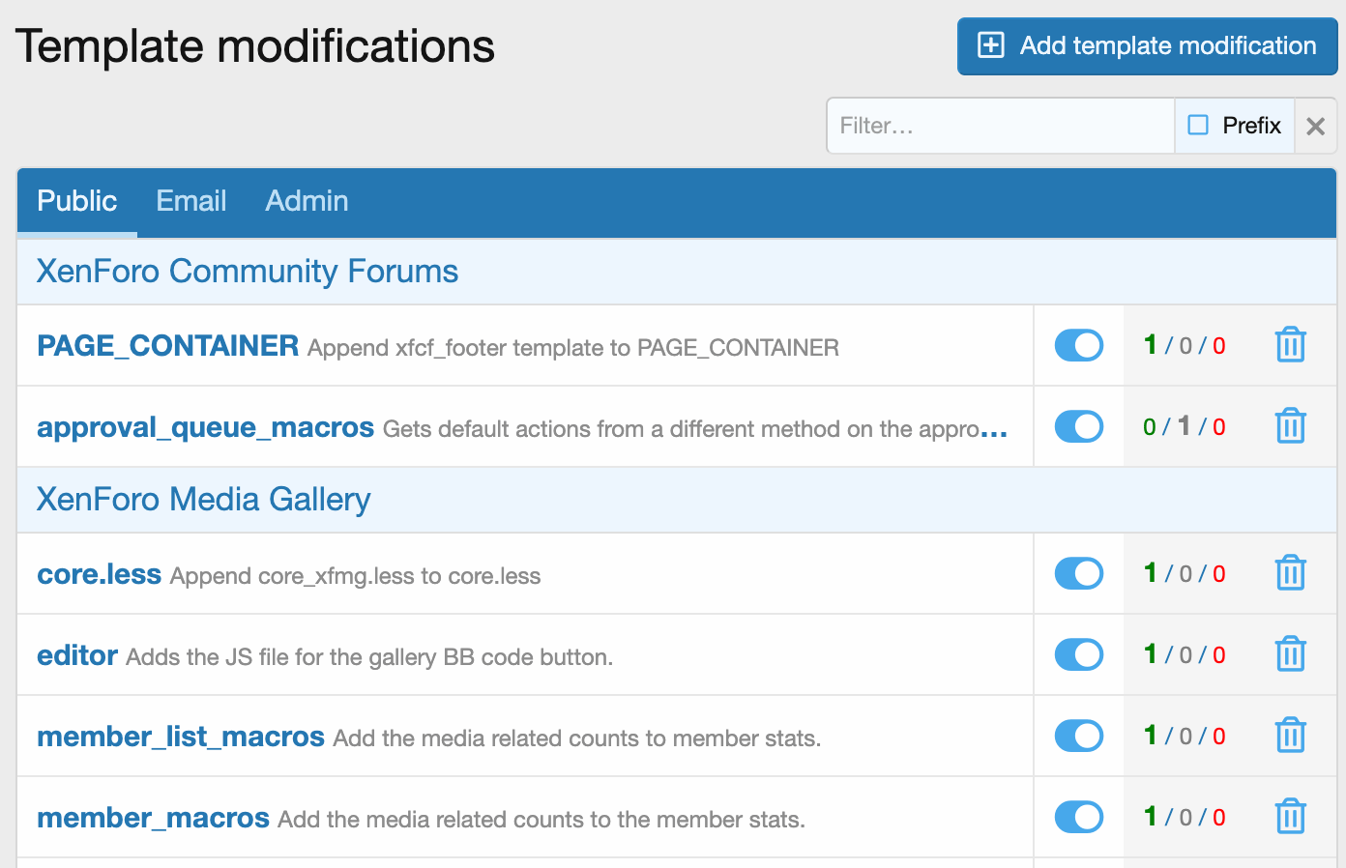The image size is (1346, 868).
Task: Focus the Filter text field
Action: (x=1000, y=126)
